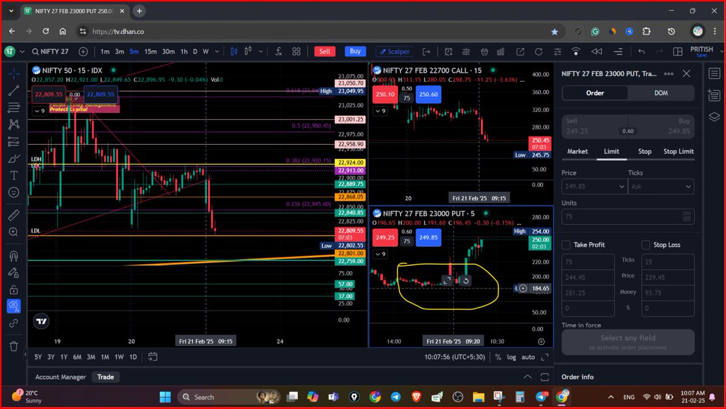Toggle auto scale mode

coord(528,357)
